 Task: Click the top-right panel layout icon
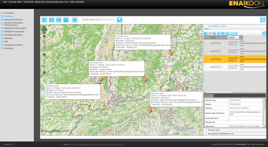pos(263,20)
